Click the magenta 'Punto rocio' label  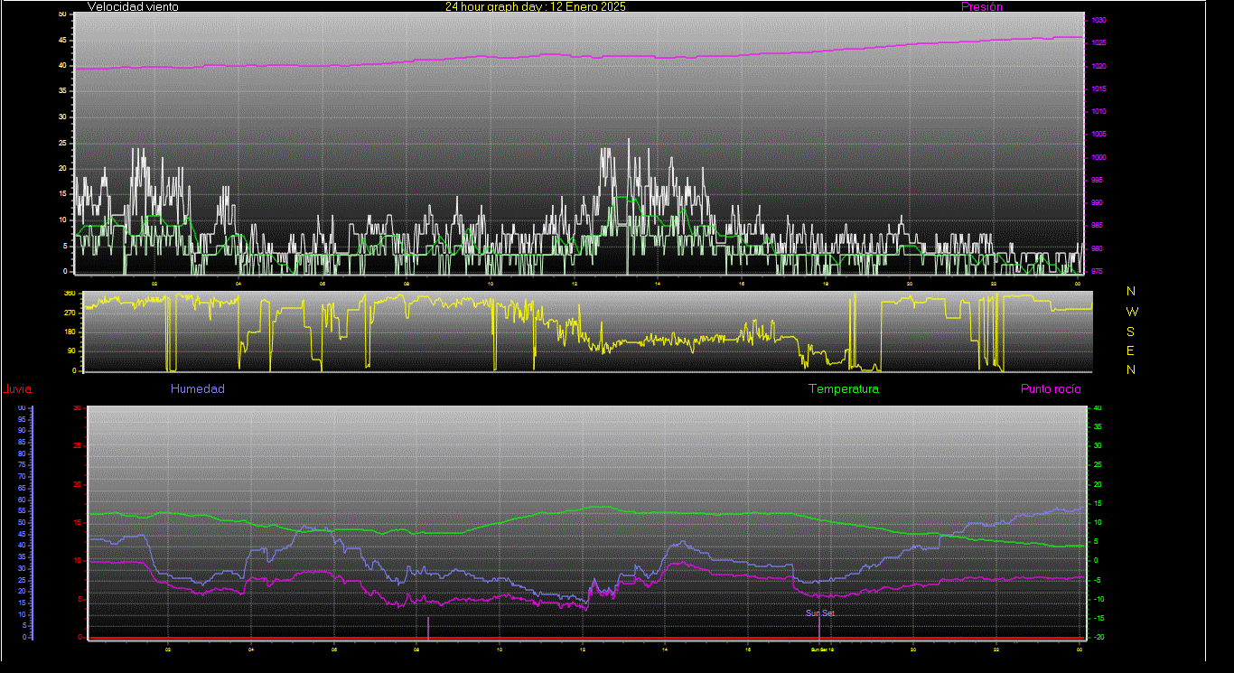tap(1050, 389)
